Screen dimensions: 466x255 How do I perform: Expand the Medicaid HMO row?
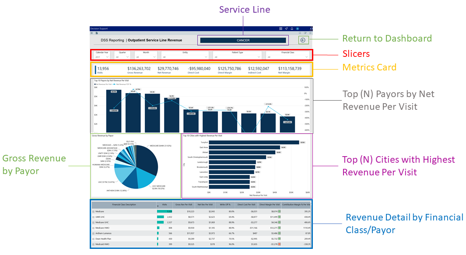pyautogui.click(x=93, y=244)
